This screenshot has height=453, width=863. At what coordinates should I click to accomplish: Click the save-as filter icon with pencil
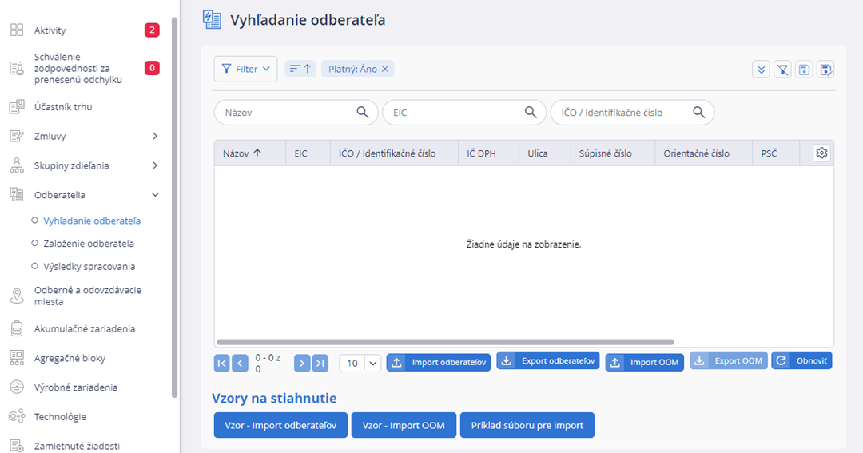pos(825,70)
